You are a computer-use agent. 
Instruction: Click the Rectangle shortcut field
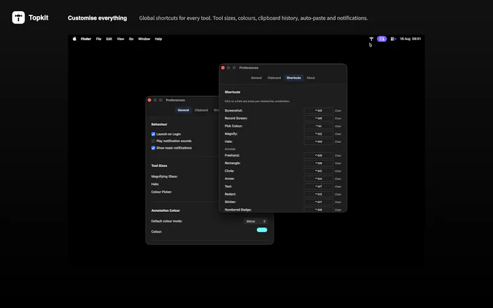coord(319,163)
